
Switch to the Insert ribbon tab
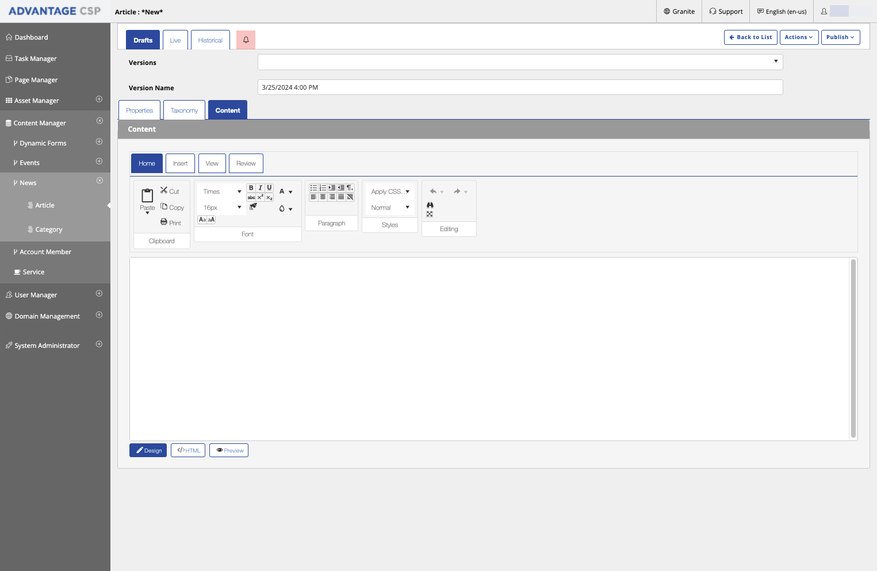180,163
